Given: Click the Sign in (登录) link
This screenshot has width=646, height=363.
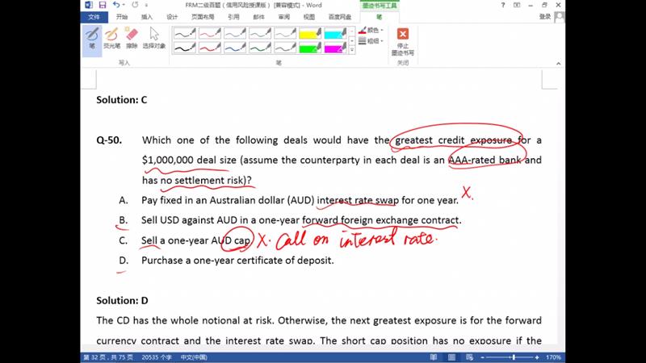Looking at the screenshot, I should [x=544, y=17].
